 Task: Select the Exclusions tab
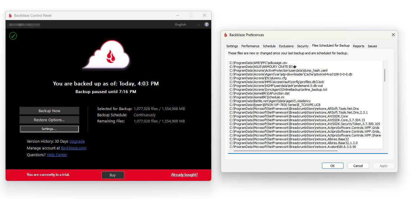286,46
